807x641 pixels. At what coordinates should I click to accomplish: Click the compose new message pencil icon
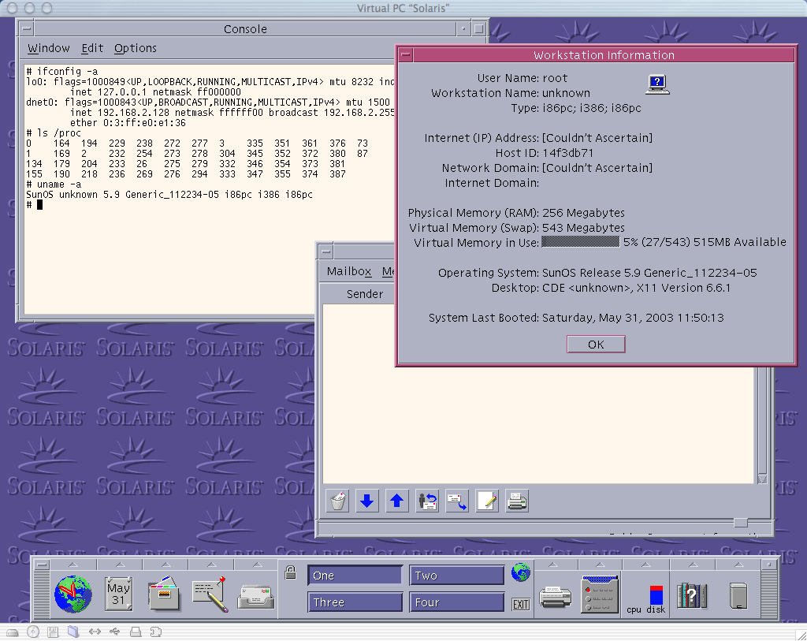click(487, 501)
